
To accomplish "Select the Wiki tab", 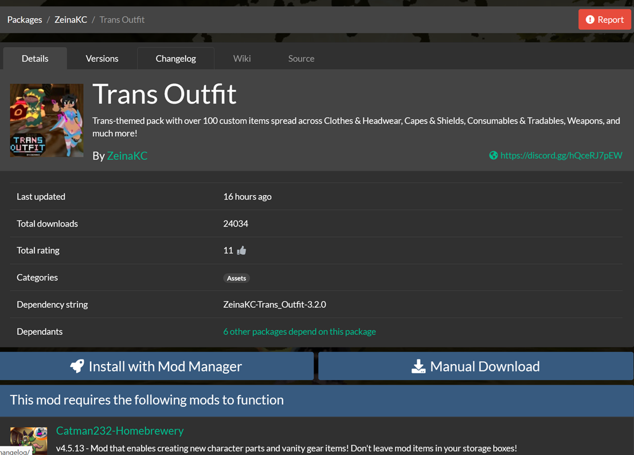I will tap(242, 58).
